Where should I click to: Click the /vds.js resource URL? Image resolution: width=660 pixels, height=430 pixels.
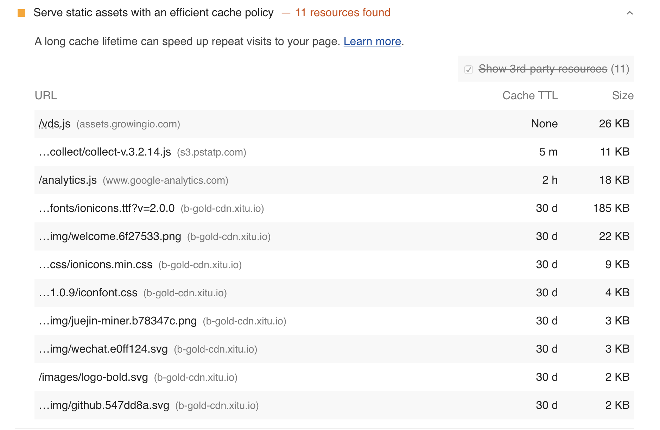[55, 124]
